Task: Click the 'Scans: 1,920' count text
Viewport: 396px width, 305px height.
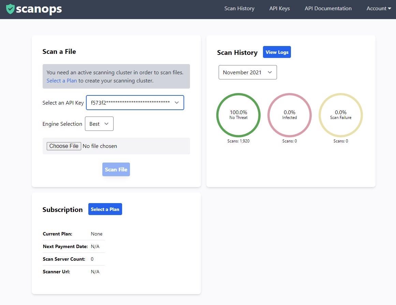Action: [x=238, y=141]
